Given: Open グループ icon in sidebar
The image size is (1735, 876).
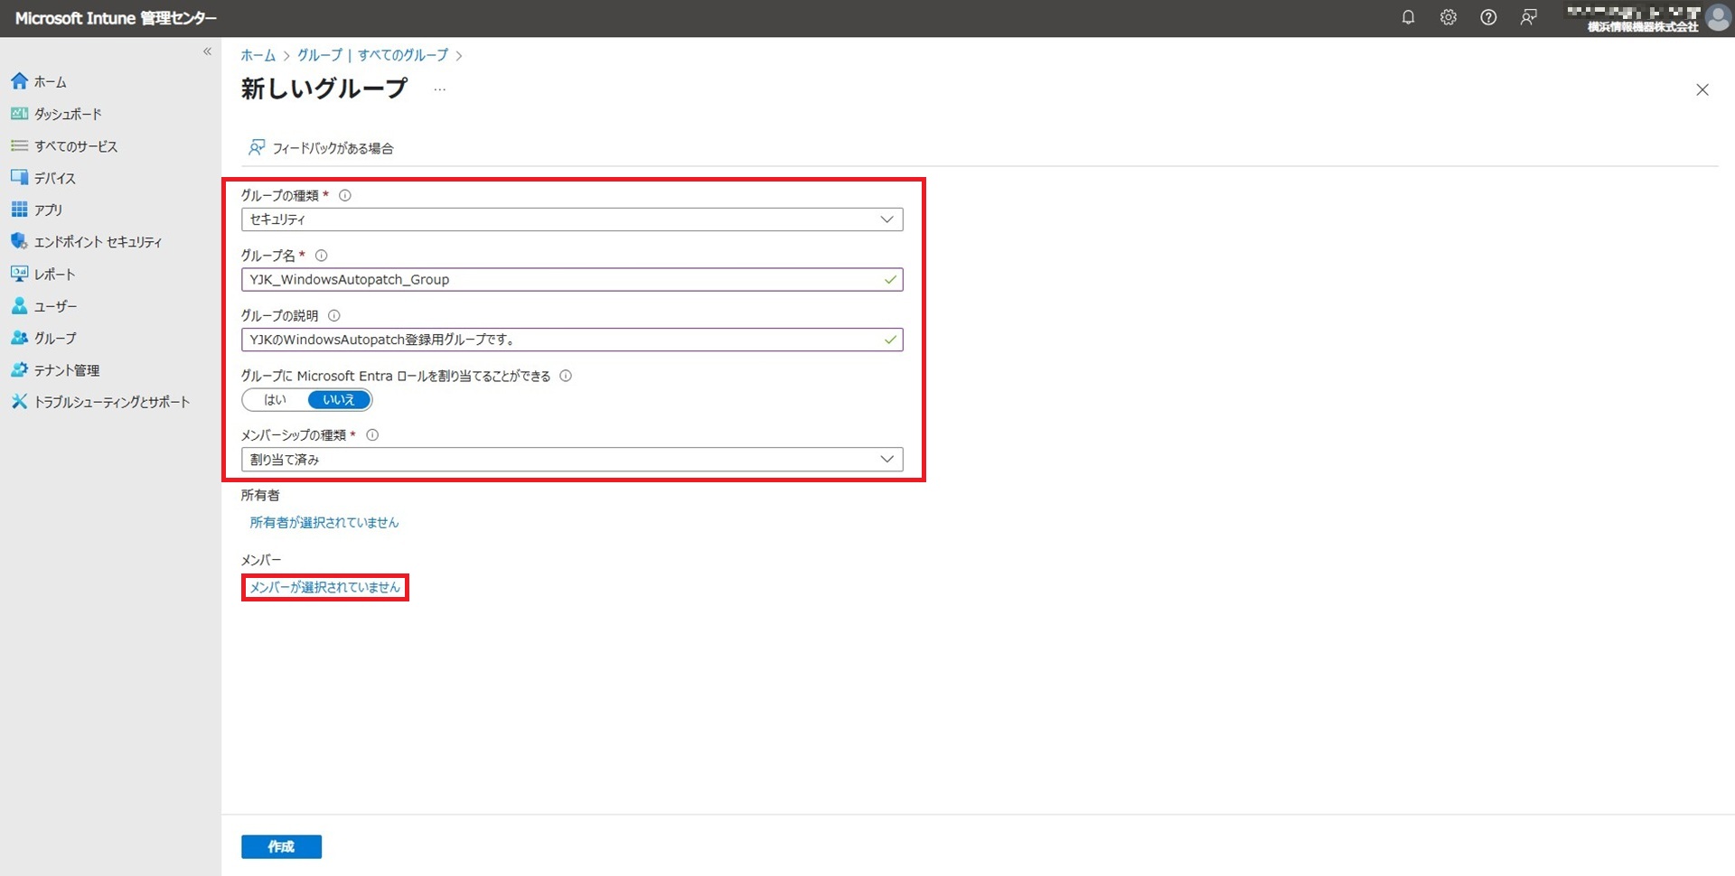Looking at the screenshot, I should [19, 338].
